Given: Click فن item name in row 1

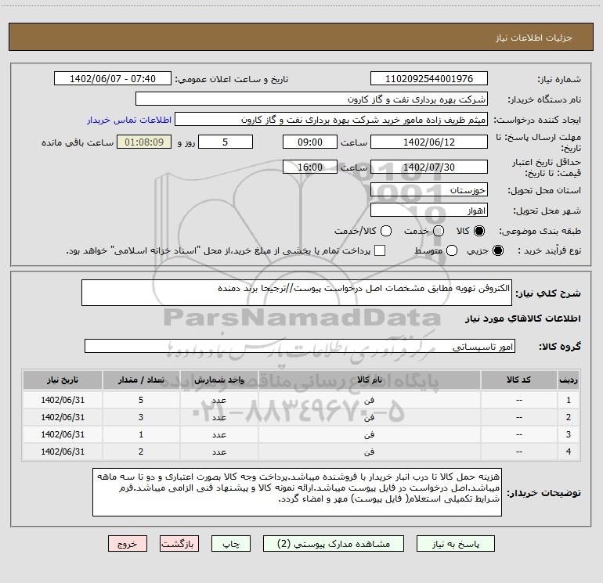Looking at the screenshot, I should 369,400.
